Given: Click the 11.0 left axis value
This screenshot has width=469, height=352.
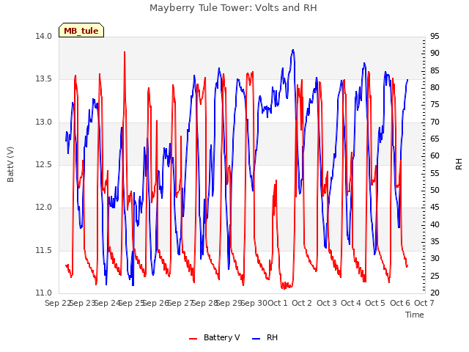Looking at the screenshot, I should [x=44, y=293].
